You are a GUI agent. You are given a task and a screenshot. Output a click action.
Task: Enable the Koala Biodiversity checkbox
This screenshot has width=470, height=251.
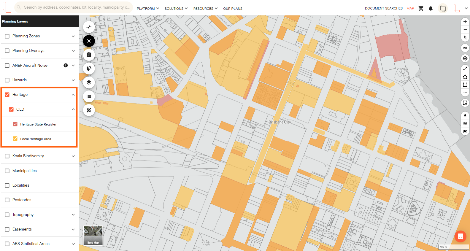coord(7,156)
